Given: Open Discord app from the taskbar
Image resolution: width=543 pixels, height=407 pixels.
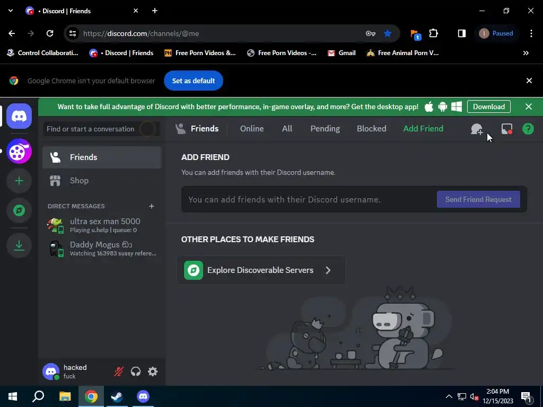Looking at the screenshot, I should coord(143,396).
